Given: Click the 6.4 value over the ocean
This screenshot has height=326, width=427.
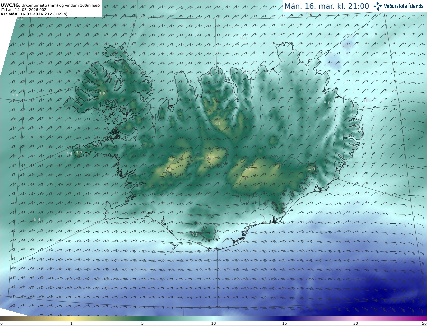Looking at the screenshot, I should 37,220.
